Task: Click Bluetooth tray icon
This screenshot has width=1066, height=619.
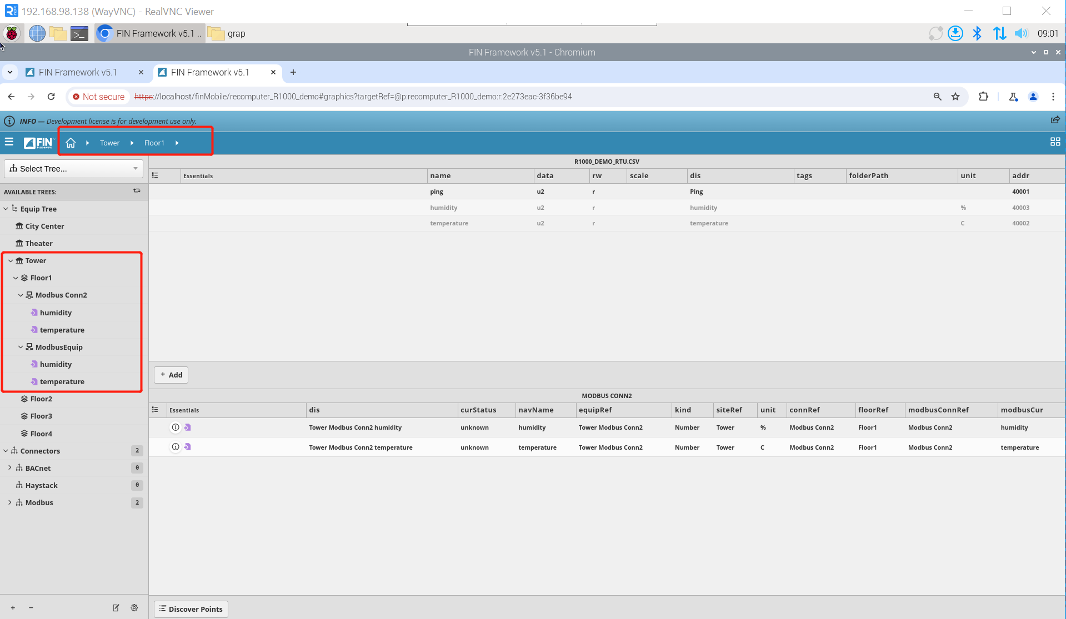Action: [x=977, y=33]
